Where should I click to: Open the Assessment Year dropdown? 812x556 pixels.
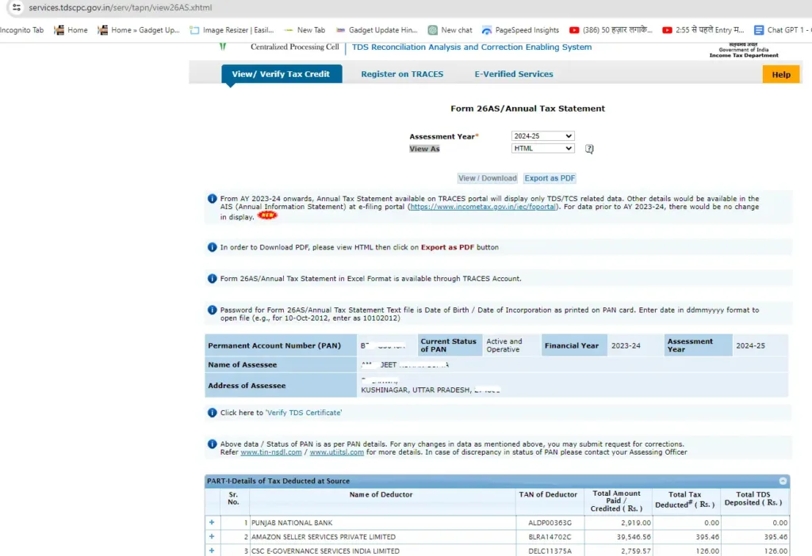[542, 136]
